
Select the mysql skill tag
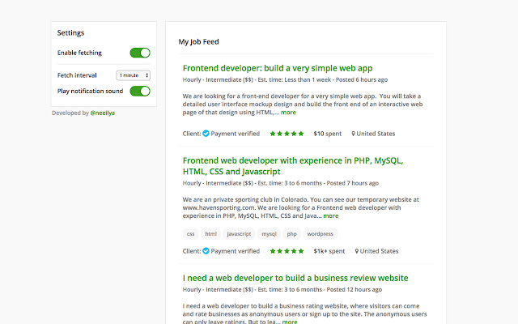click(269, 234)
